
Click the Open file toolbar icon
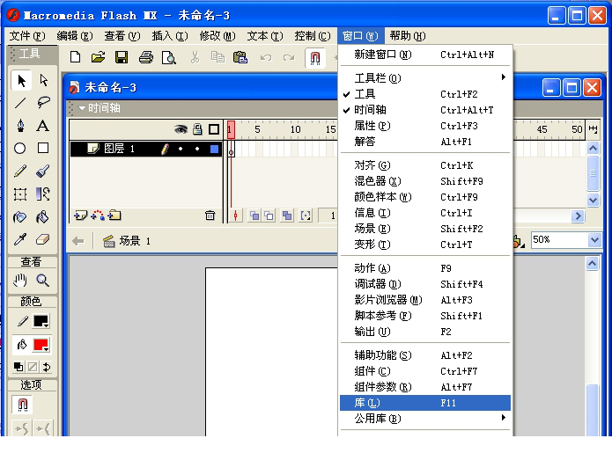tap(99, 57)
